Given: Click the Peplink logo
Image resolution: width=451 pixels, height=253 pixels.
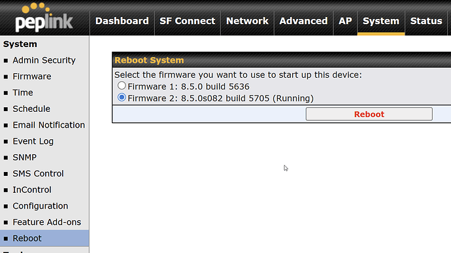Looking at the screenshot, I should [x=44, y=17].
